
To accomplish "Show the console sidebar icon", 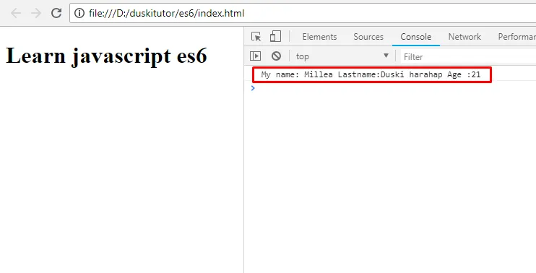I will coord(255,56).
